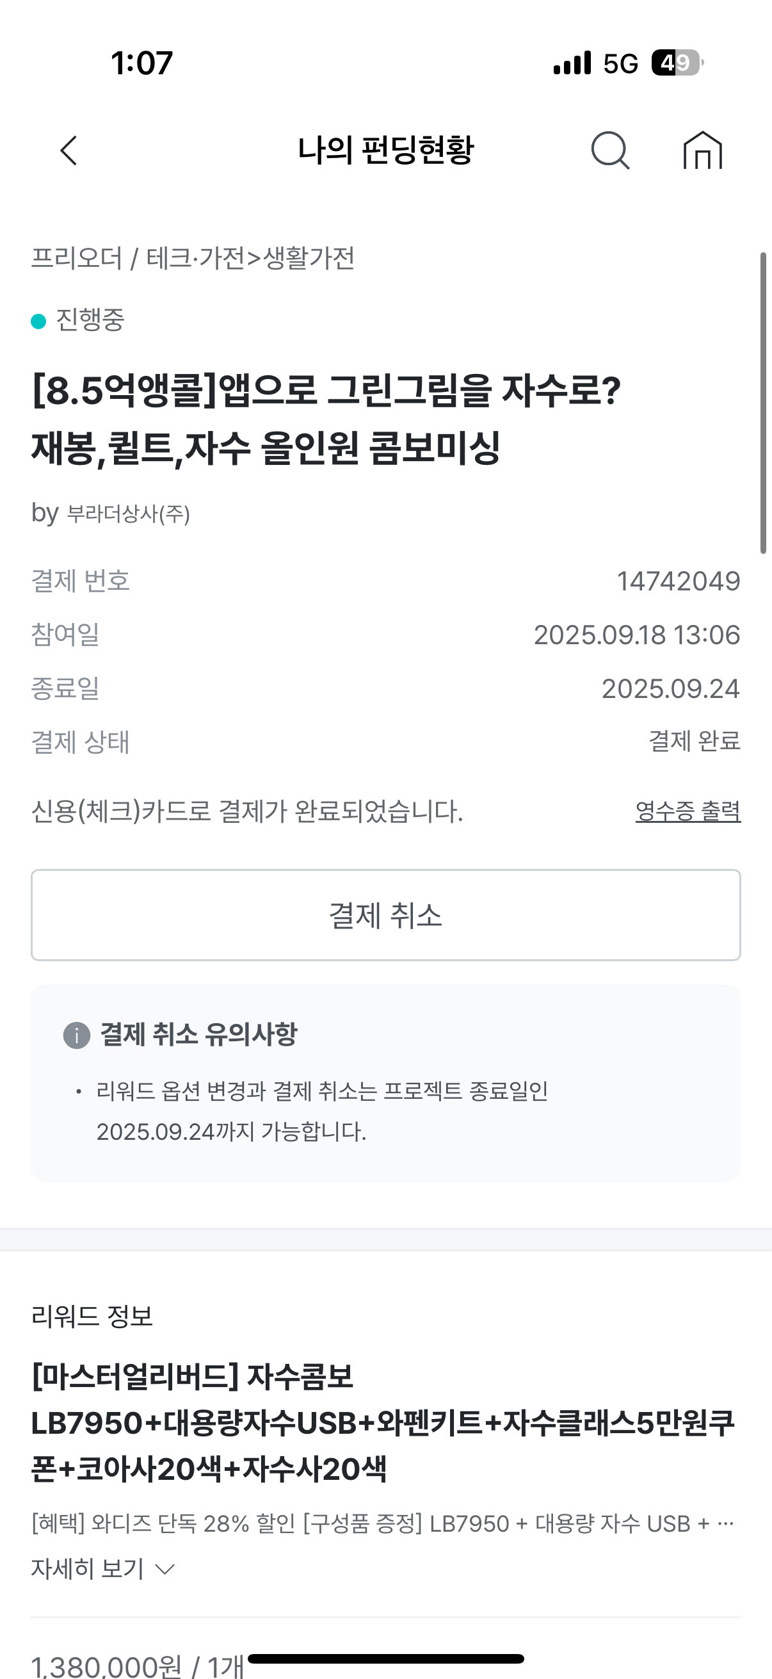Tap the green 진행중 status dot
Image resolution: width=772 pixels, height=1679 pixels.
click(x=39, y=321)
